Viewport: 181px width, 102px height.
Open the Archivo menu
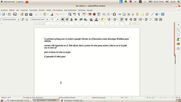pos(4,10)
